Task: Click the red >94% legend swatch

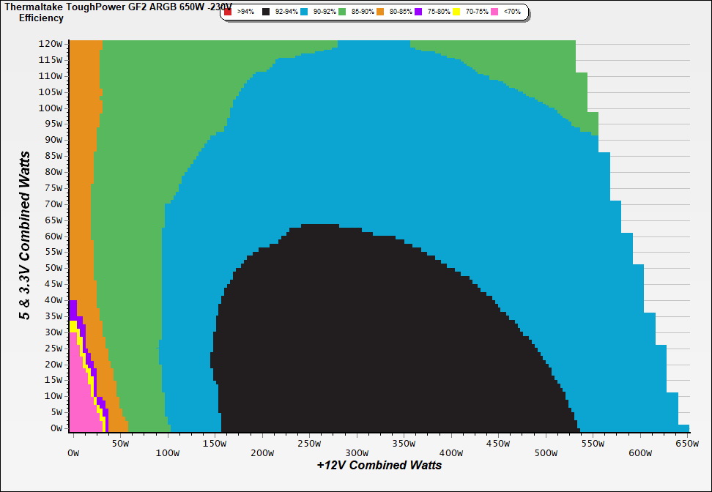Action: click(228, 12)
